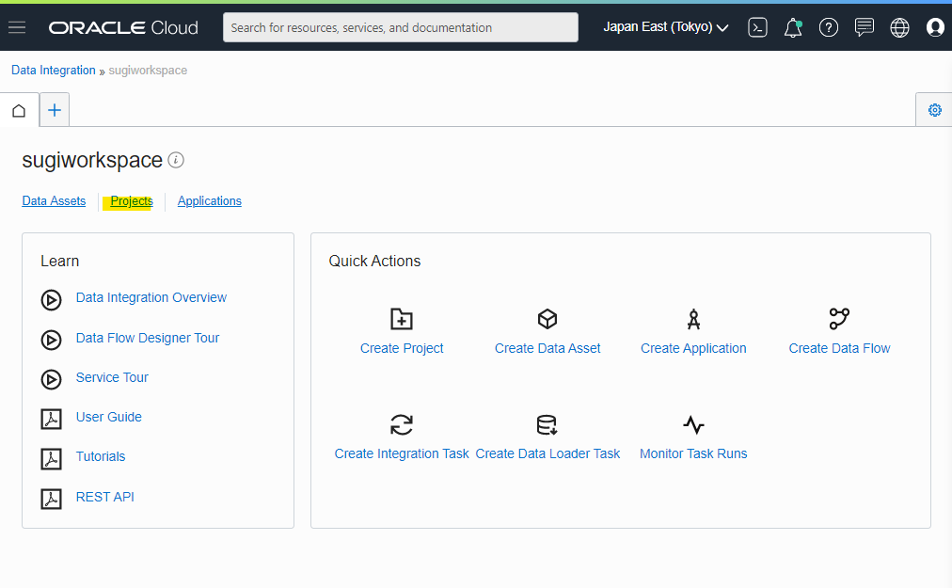Expand the Japan East (Tokyo) region selector
The width and height of the screenshot is (952, 588).
665,27
